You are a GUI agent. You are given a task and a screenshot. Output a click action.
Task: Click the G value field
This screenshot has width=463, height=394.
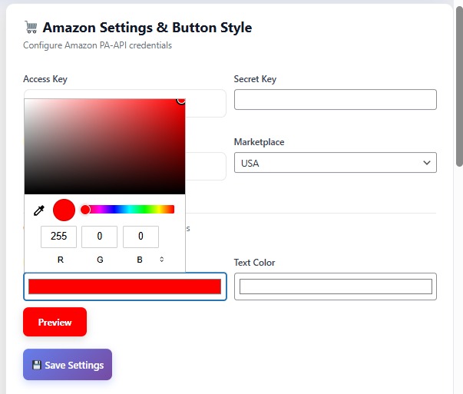[x=100, y=237]
